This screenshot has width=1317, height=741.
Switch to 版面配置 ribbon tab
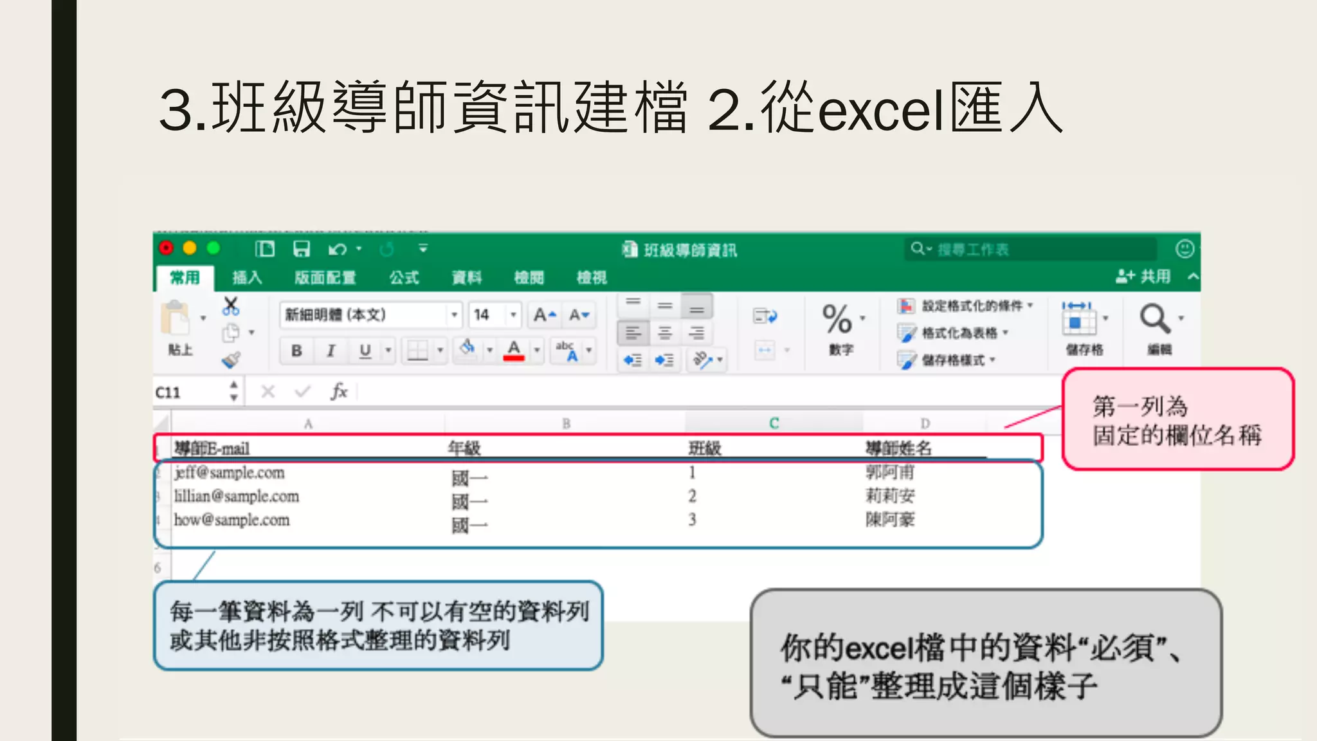[325, 277]
